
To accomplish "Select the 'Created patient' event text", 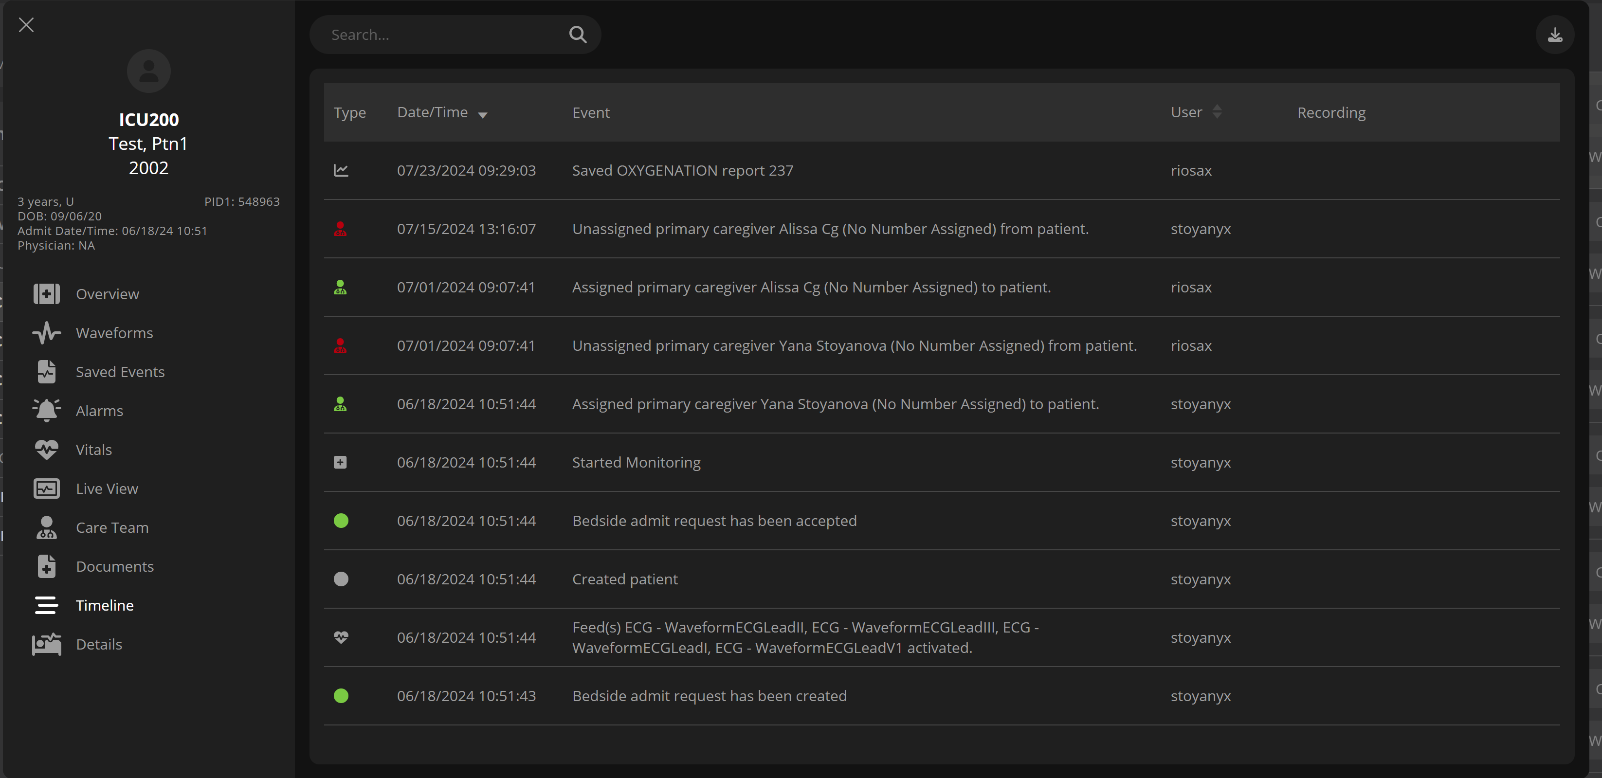I will coord(625,579).
